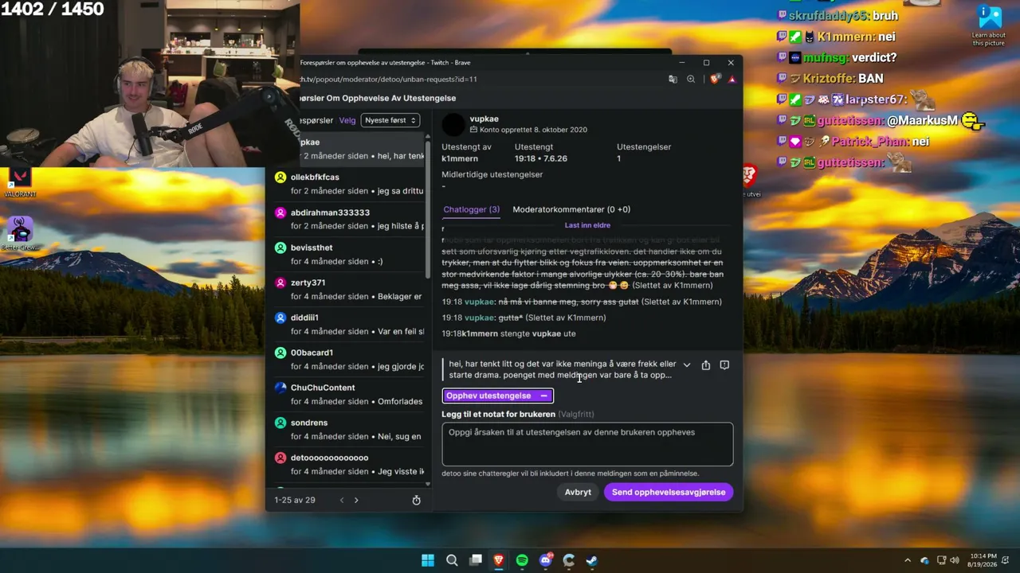Click the Brave address bar URL
1020x573 pixels.
click(389, 80)
